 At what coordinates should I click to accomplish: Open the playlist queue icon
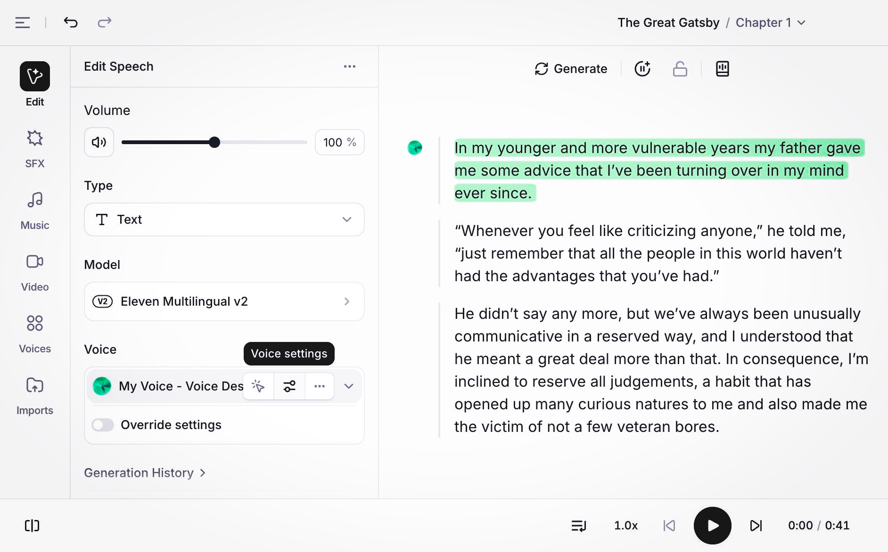pos(579,526)
